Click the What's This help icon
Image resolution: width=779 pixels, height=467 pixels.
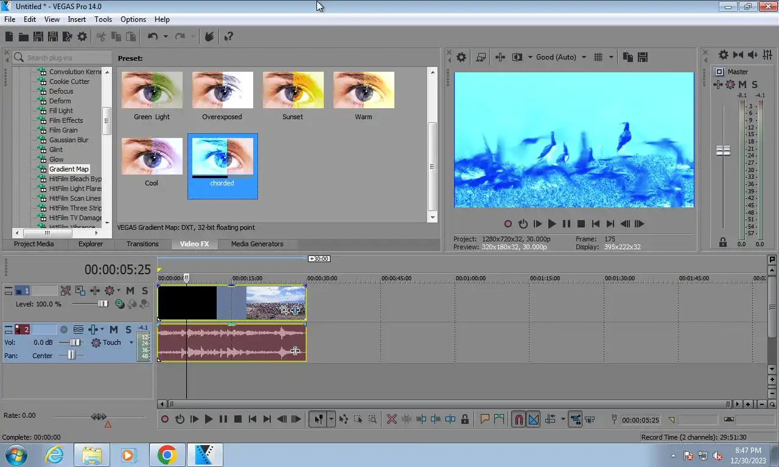[228, 36]
